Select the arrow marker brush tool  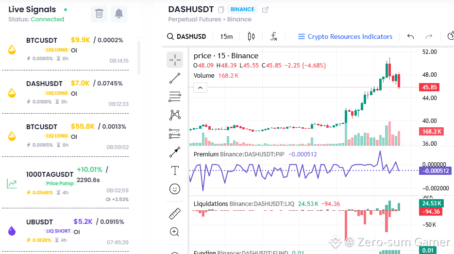coord(175,152)
